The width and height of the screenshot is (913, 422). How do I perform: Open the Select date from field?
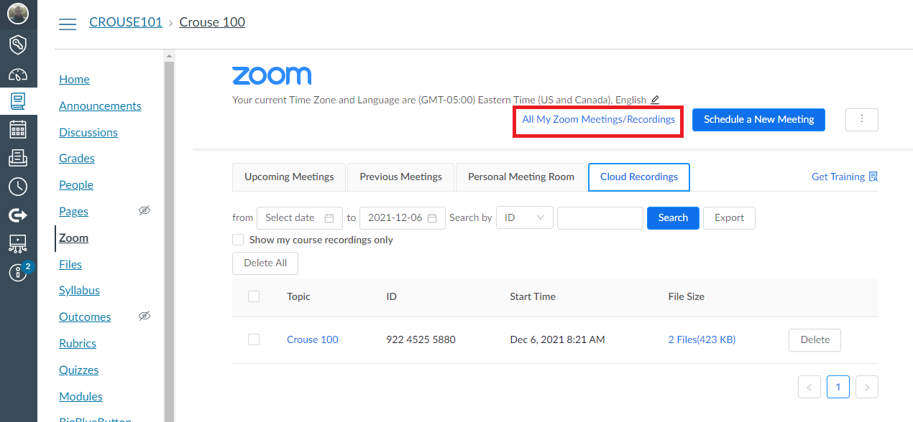300,217
